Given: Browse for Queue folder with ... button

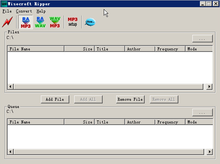Looking at the screenshot, I should (x=203, y=112).
